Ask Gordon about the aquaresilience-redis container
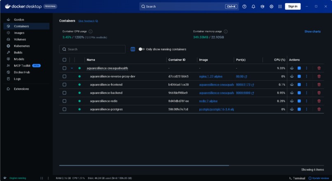 point(292,101)
